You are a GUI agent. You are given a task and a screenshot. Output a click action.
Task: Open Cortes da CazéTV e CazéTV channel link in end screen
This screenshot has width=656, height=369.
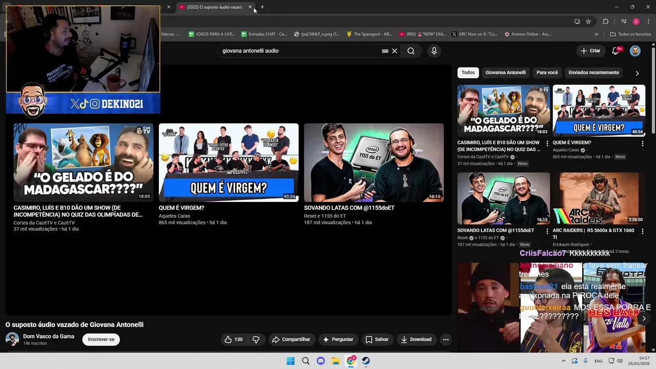(x=44, y=223)
